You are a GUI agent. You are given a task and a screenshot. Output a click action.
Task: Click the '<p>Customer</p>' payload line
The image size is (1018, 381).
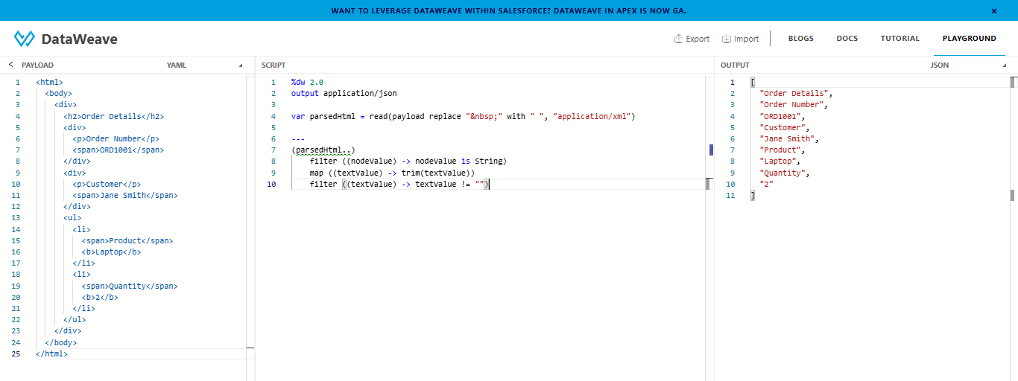click(107, 184)
